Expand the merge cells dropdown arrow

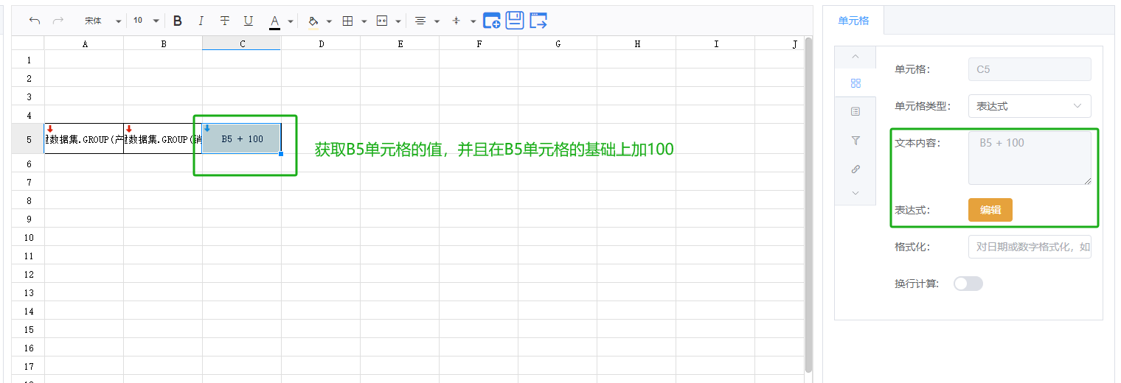(x=398, y=21)
